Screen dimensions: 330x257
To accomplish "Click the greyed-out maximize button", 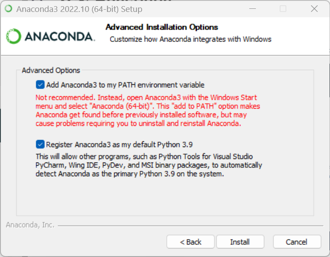I will [283, 9].
